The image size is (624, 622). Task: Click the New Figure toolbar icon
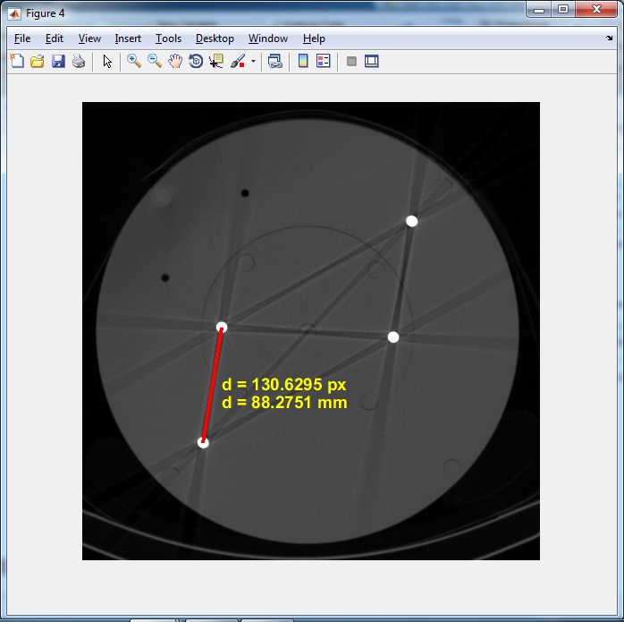[16, 62]
